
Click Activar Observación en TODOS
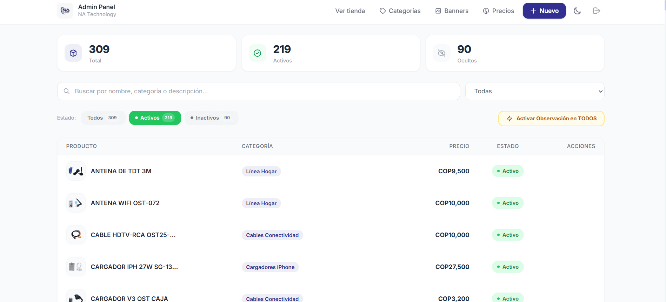(551, 119)
